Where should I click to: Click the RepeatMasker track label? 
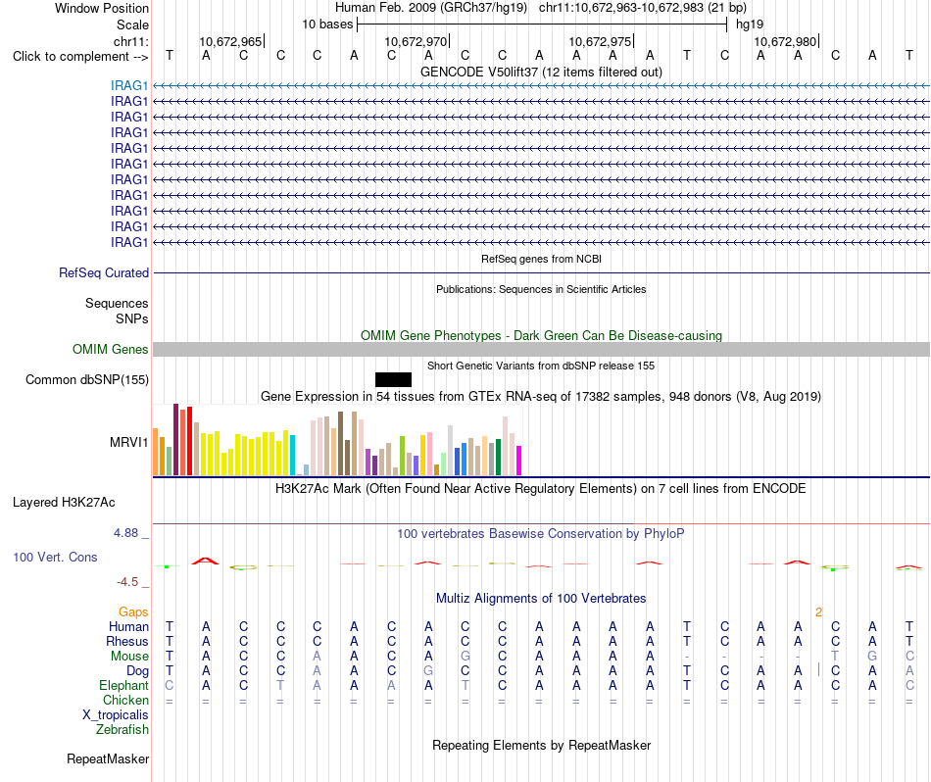tap(108, 758)
